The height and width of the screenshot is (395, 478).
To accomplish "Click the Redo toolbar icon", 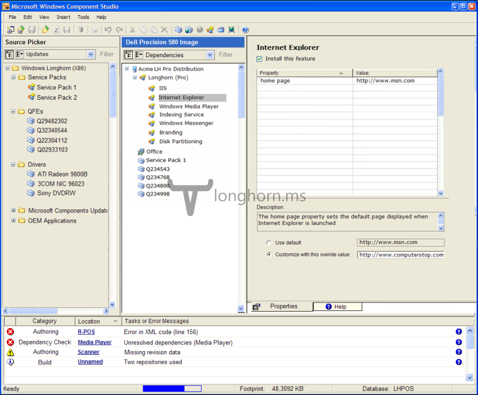I will [119, 30].
